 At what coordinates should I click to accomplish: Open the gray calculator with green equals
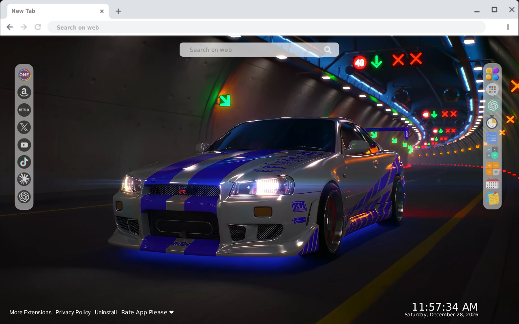492,153
